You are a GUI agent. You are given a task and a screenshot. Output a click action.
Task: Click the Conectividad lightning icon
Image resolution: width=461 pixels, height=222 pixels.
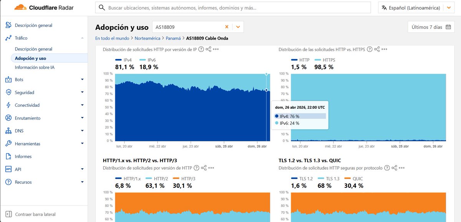(x=8, y=105)
